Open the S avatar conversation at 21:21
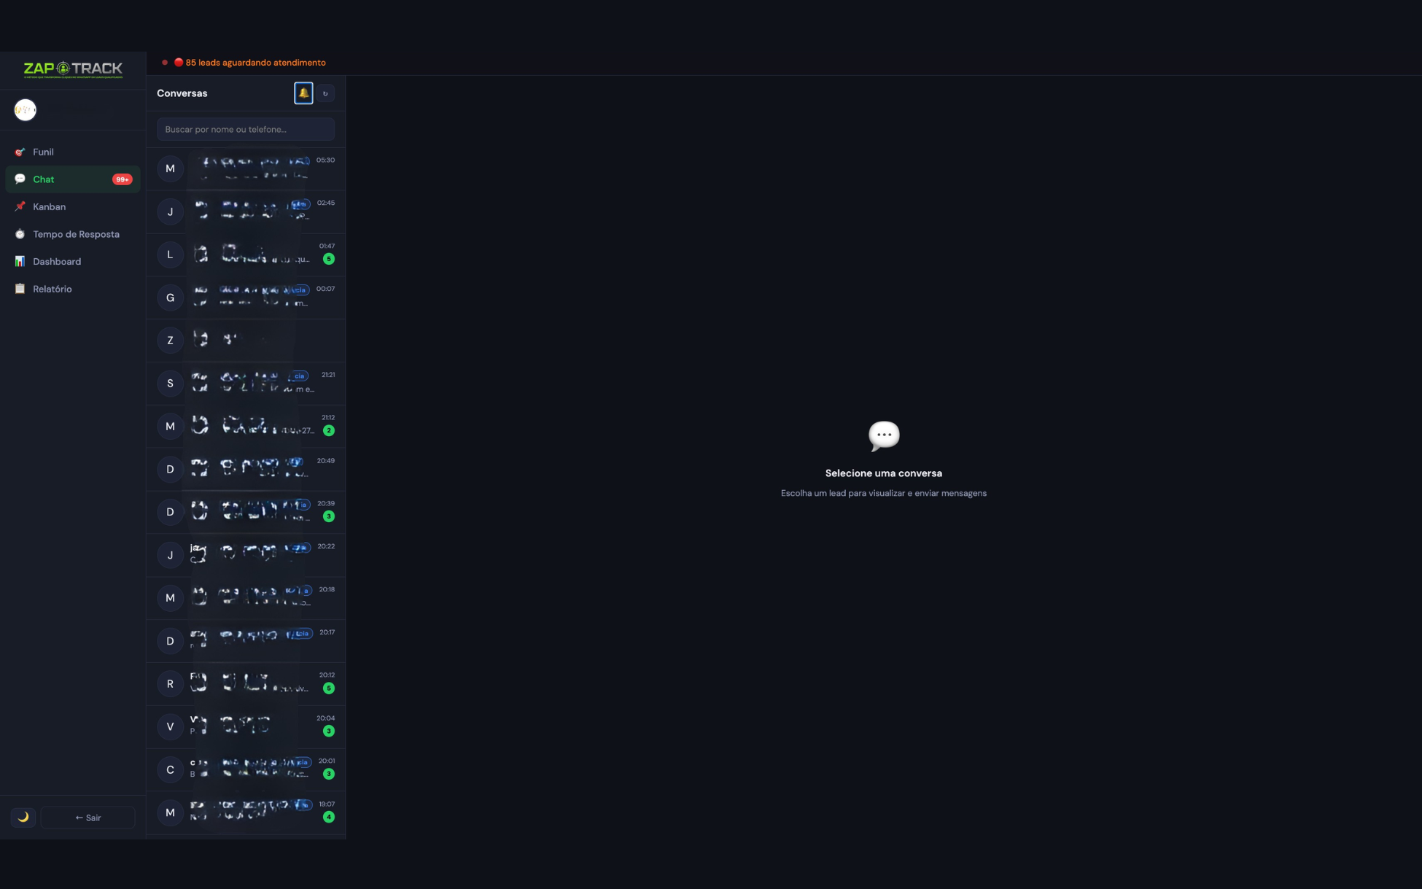The height and width of the screenshot is (889, 1422). click(246, 384)
